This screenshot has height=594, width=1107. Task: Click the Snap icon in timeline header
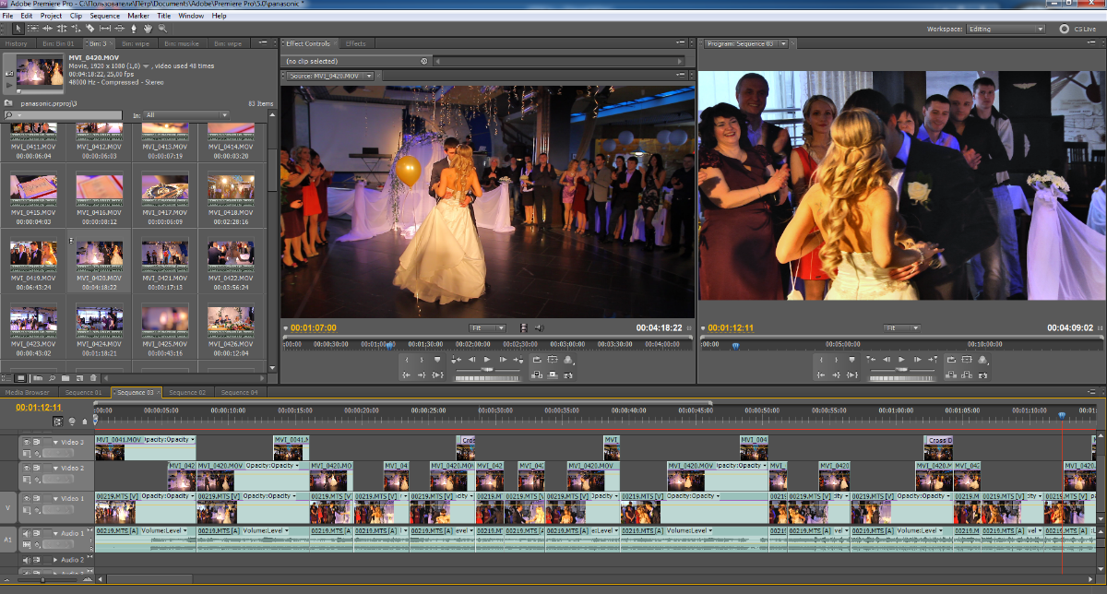click(x=58, y=422)
